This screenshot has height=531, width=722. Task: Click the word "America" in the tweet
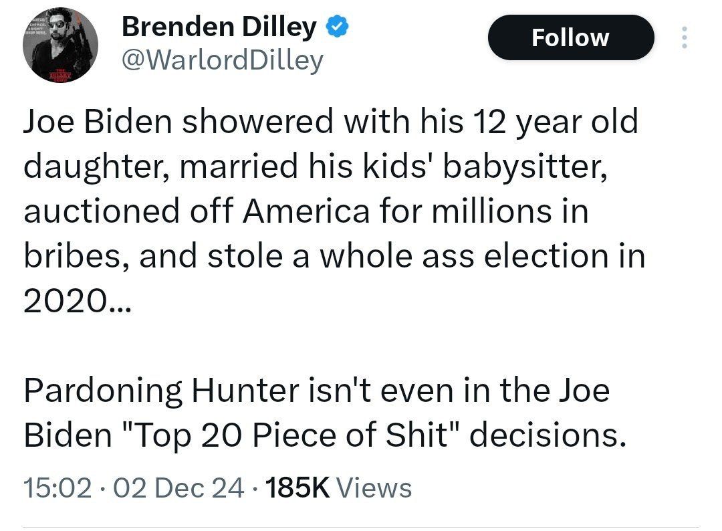click(306, 211)
